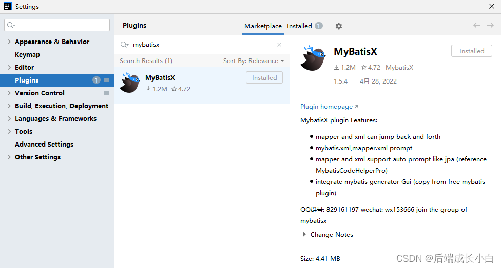
Task: Click the release date 4月 28, 2022
Action: [x=378, y=81]
